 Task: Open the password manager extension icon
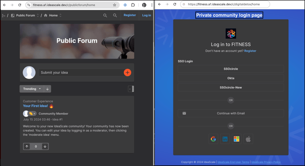(x=125, y=5)
